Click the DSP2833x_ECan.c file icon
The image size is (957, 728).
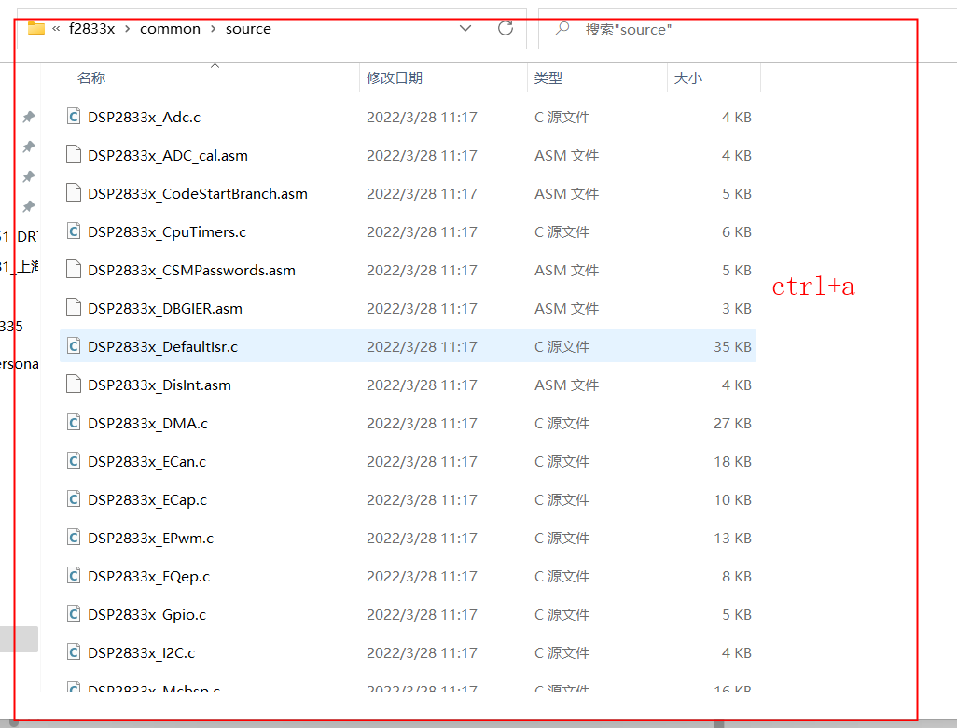74,461
